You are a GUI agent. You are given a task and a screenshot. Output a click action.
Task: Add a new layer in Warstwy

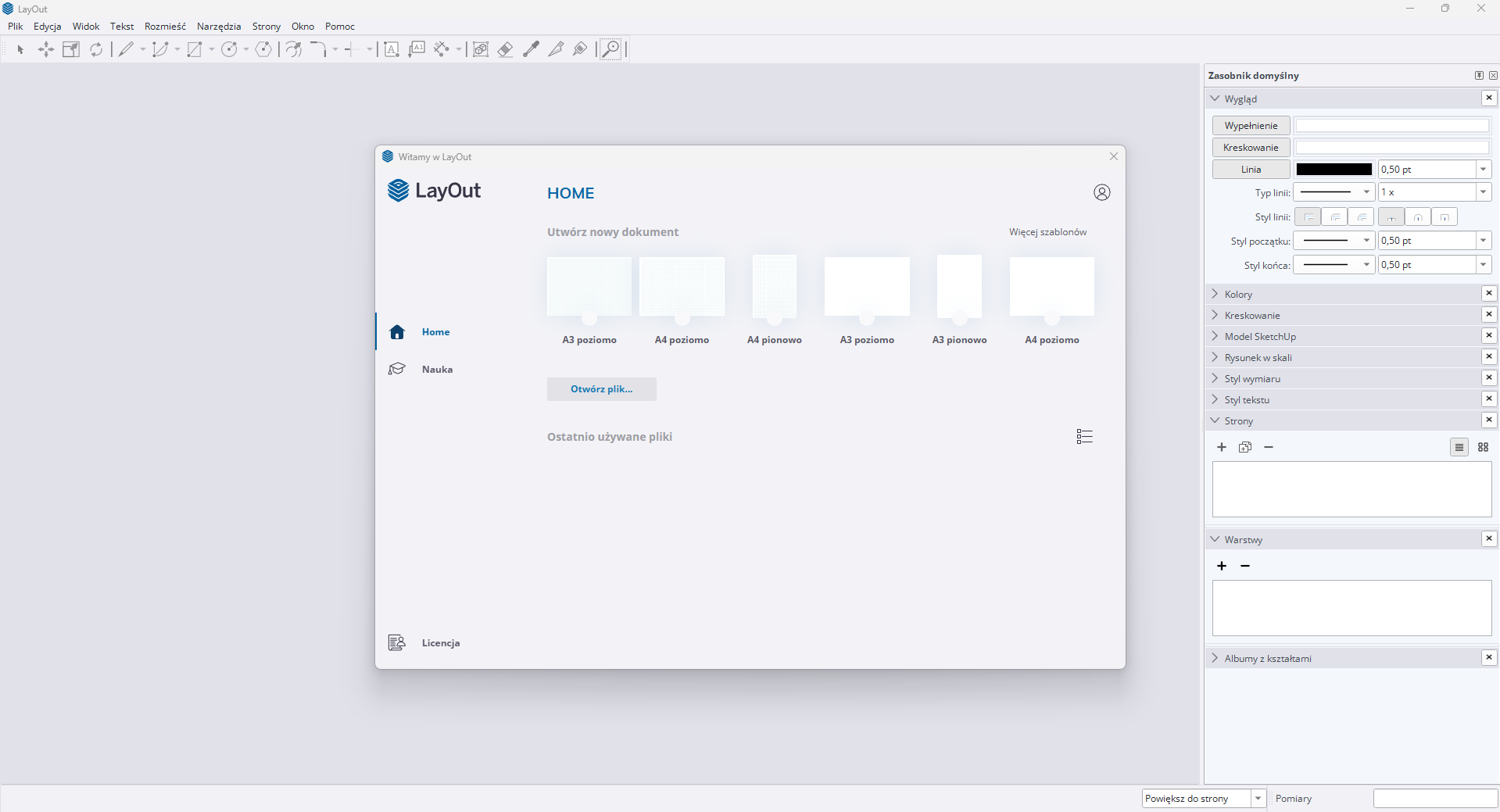click(1222, 566)
